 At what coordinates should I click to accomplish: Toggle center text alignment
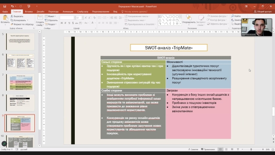click(103, 23)
